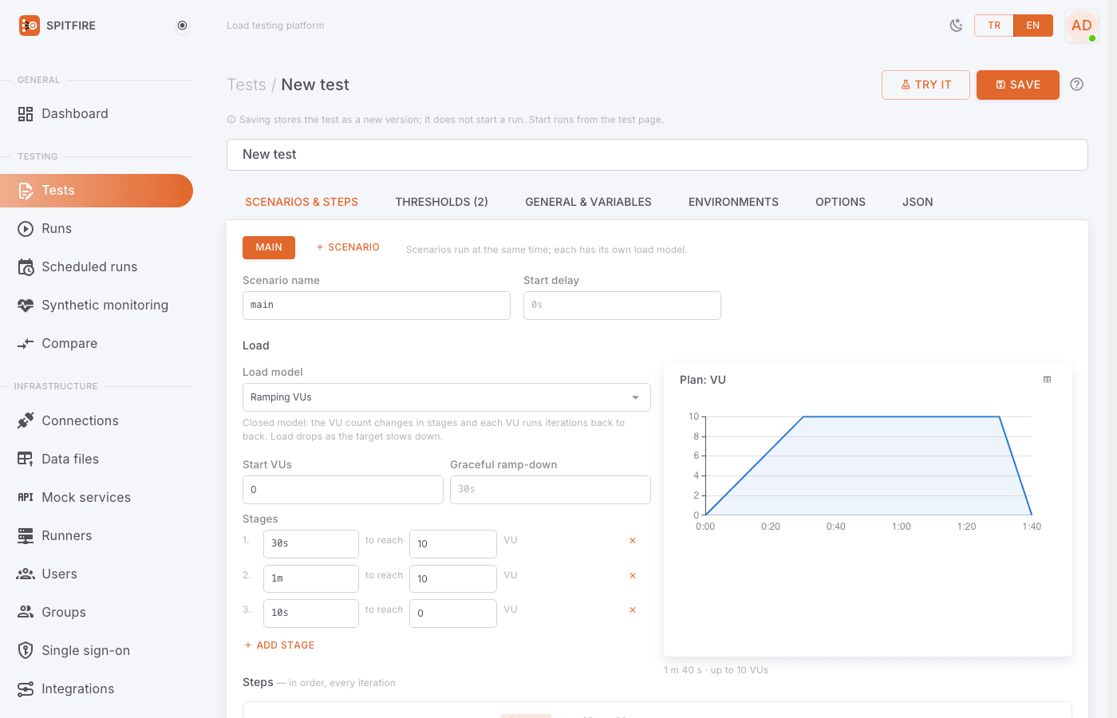
Task: Select the MAIN scenario chip
Action: click(x=269, y=247)
